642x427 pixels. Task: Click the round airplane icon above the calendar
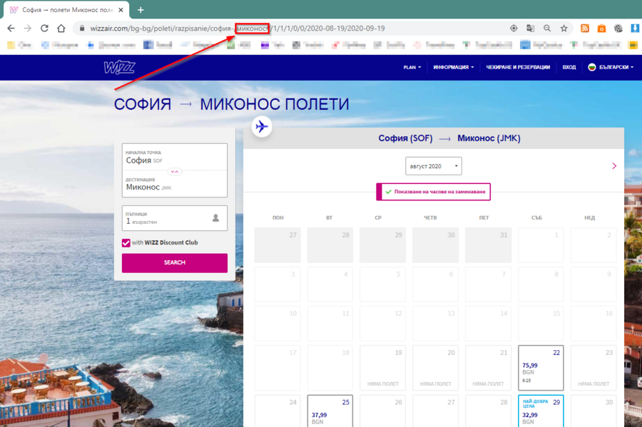[262, 126]
